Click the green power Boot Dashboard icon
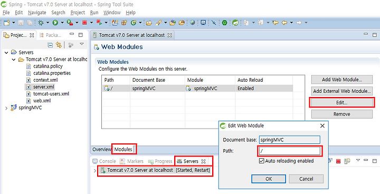This screenshot has height=194, width=380. click(225, 23)
